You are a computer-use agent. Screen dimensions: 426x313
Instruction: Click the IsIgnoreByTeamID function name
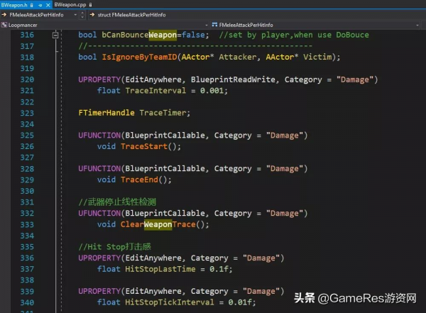pyautogui.click(x=139, y=57)
